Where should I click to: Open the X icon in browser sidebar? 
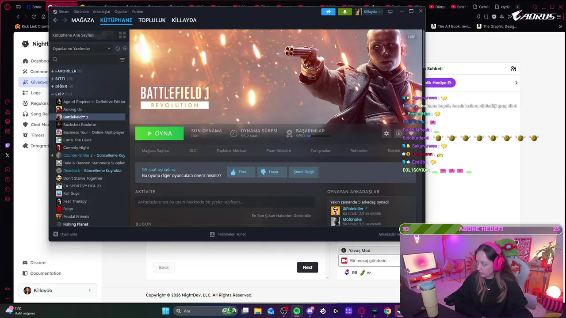coord(8,155)
